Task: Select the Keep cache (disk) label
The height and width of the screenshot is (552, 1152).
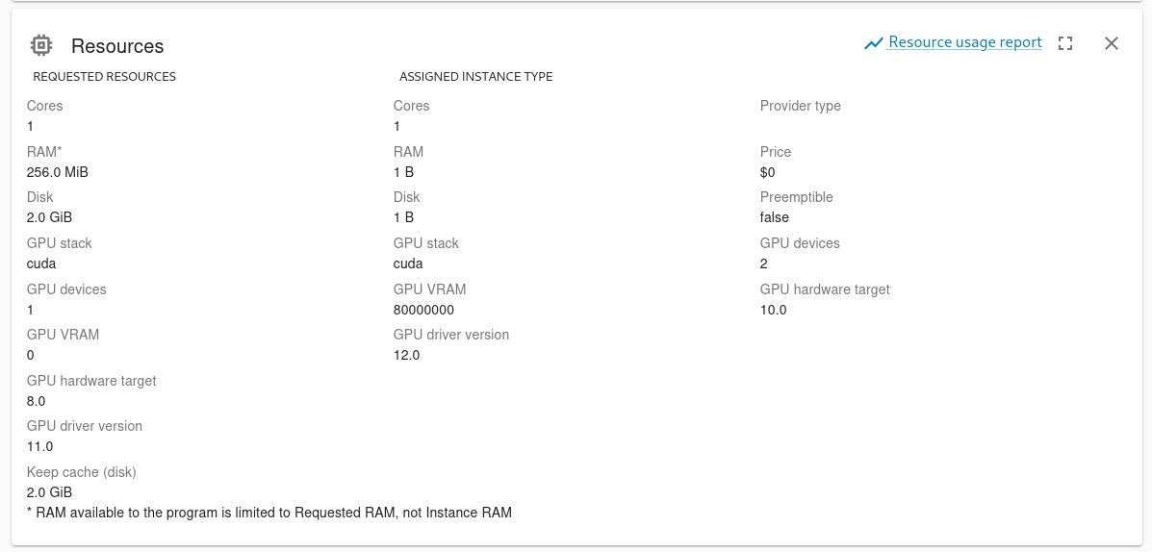Action: tap(82, 472)
